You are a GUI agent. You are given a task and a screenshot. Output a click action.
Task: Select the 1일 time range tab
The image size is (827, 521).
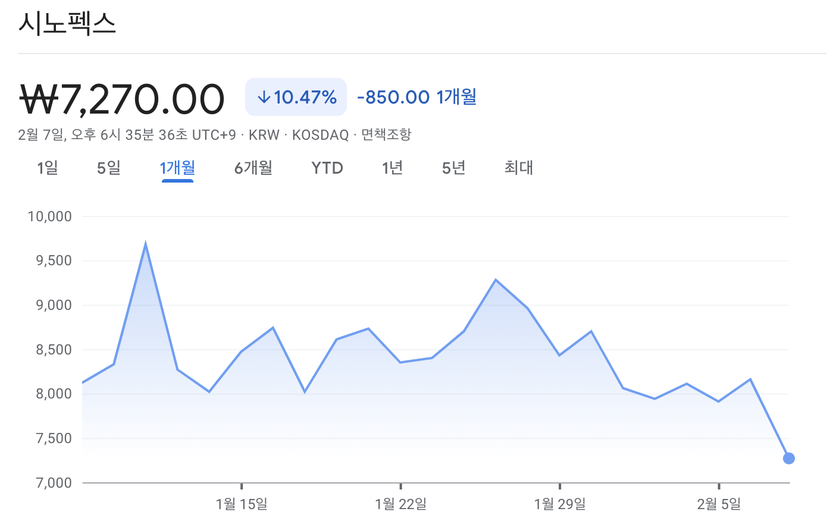[x=48, y=168]
